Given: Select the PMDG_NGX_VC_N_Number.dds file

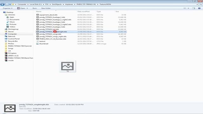Looking at the screenshot, I should pyautogui.click(x=81, y=39).
